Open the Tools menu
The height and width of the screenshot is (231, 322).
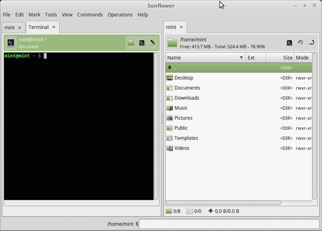(51, 15)
